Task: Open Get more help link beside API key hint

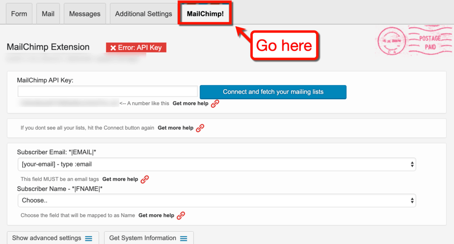Action: pyautogui.click(x=191, y=103)
